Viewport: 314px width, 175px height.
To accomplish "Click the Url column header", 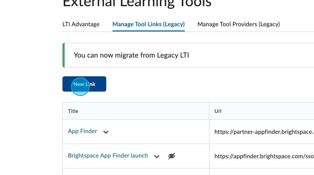I will (218, 111).
